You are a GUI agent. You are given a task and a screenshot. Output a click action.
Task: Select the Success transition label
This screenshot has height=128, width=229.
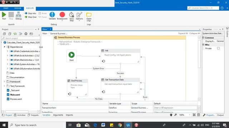tap(120, 73)
